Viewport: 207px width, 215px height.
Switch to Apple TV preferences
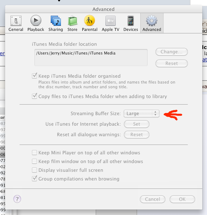tap(111, 23)
